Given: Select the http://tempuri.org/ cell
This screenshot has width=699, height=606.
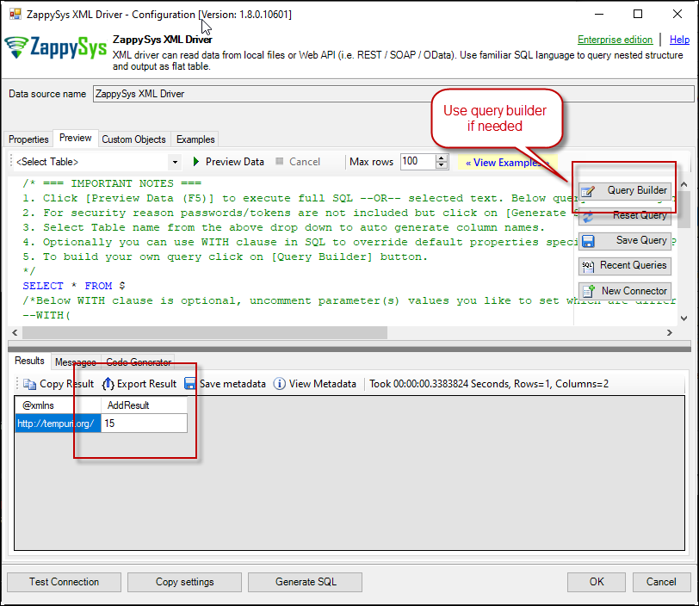Looking at the screenshot, I should (x=58, y=424).
